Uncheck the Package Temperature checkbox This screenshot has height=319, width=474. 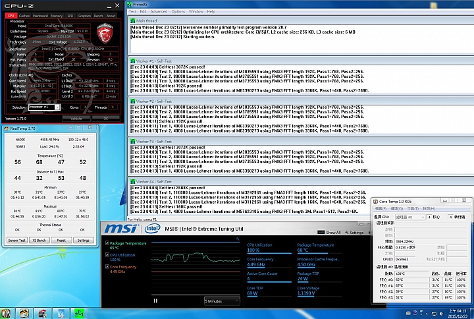pos(107,244)
